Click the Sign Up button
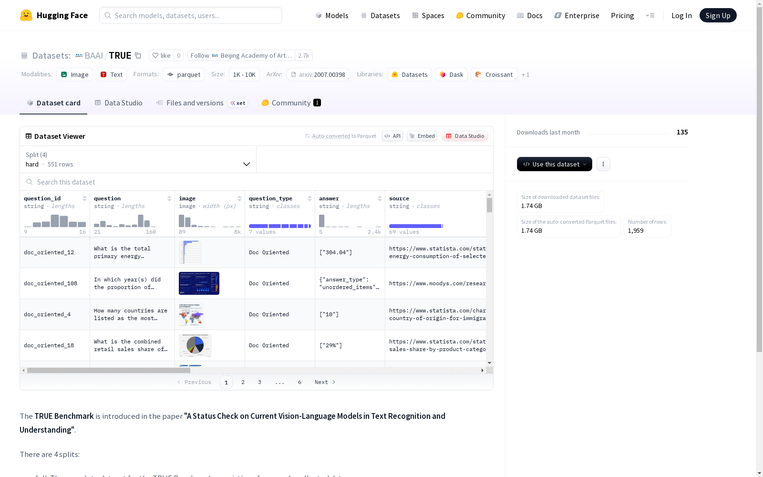763x477 pixels. (x=718, y=15)
